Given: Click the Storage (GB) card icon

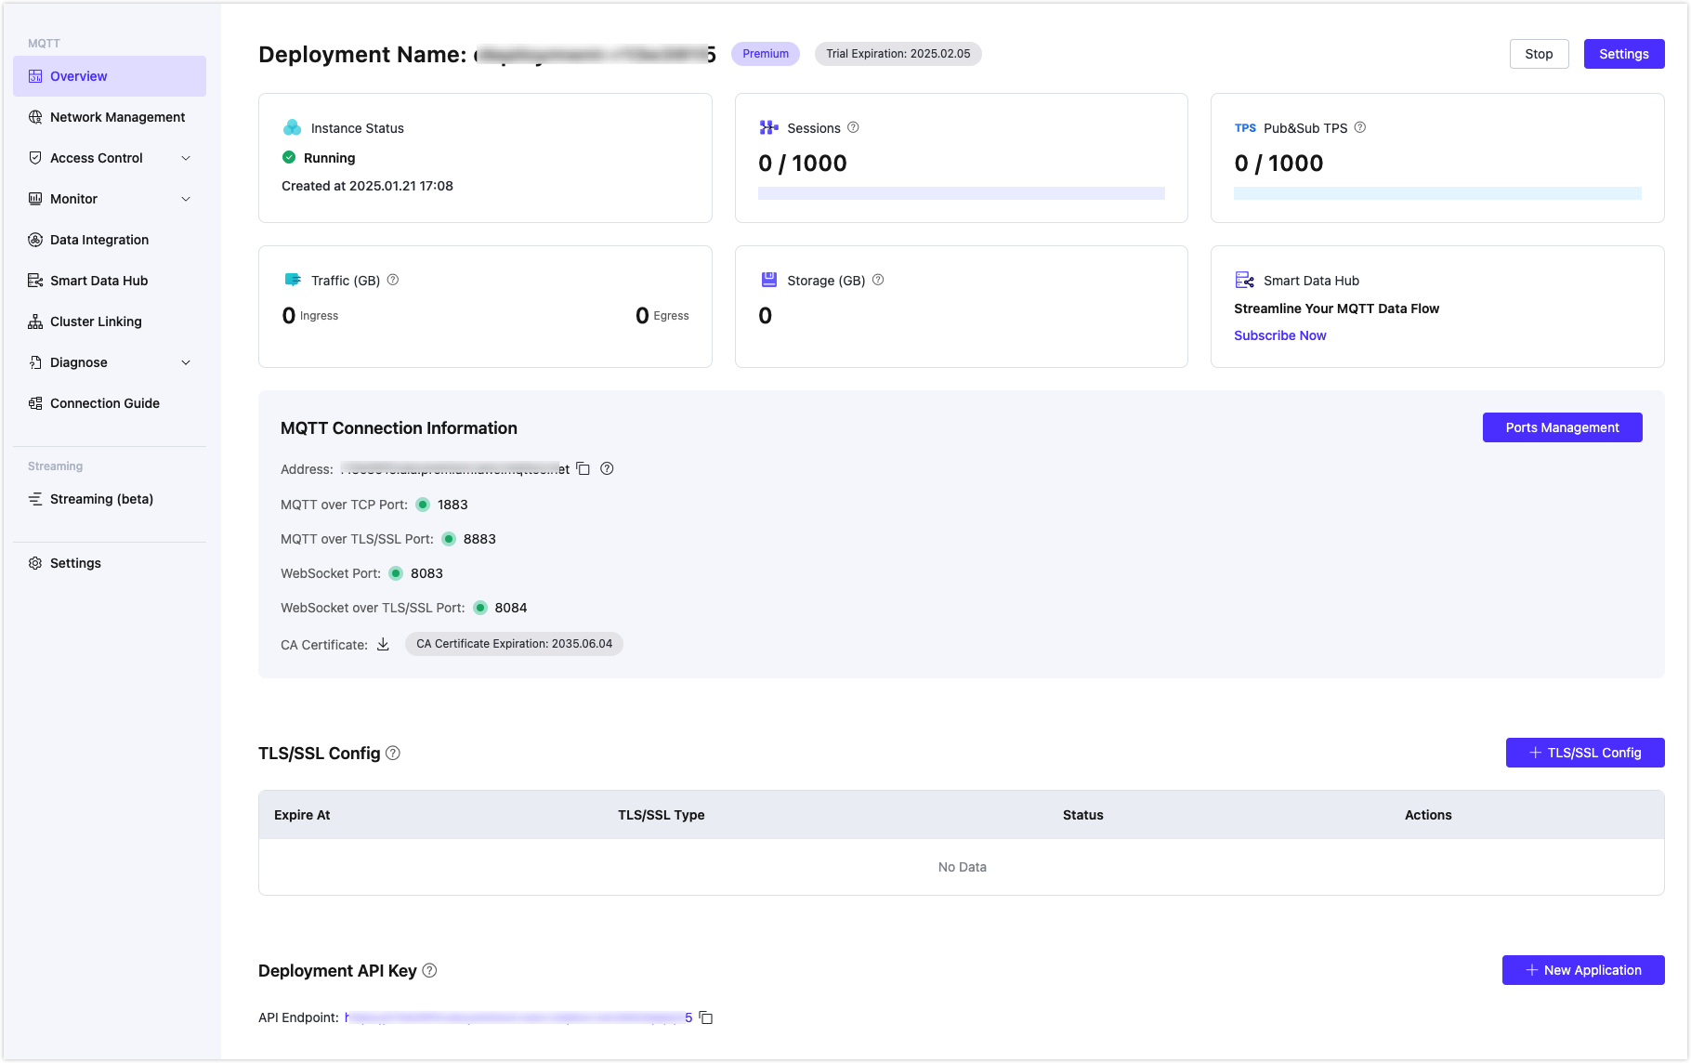Looking at the screenshot, I should tap(769, 280).
